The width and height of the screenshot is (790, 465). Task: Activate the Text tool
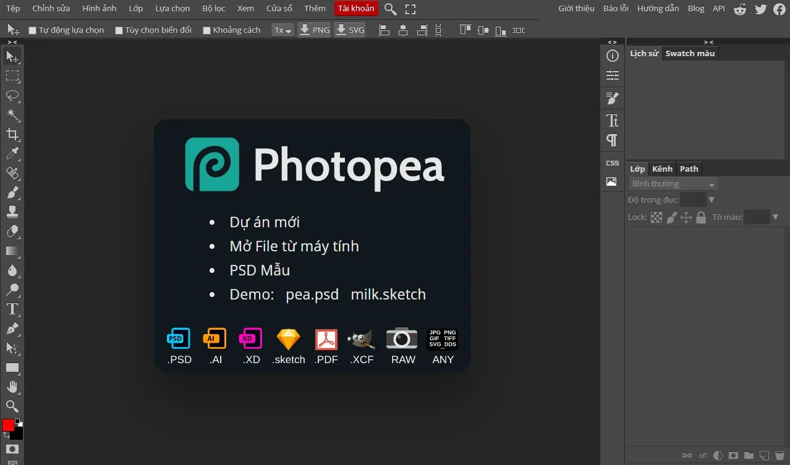[13, 309]
